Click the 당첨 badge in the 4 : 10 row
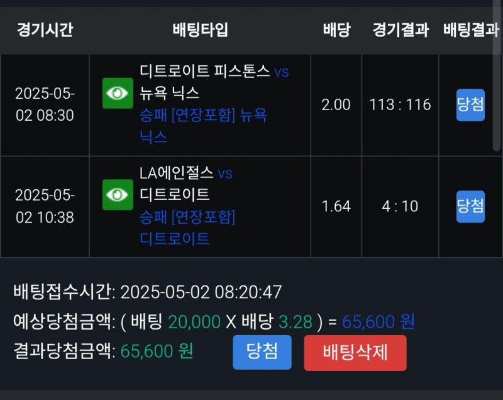Image resolution: width=503 pixels, height=400 pixels. coord(470,206)
